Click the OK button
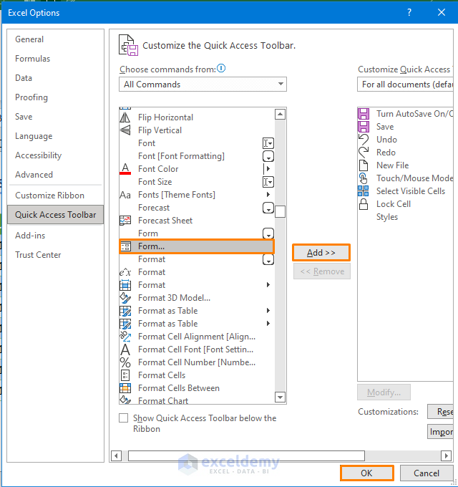 (367, 473)
